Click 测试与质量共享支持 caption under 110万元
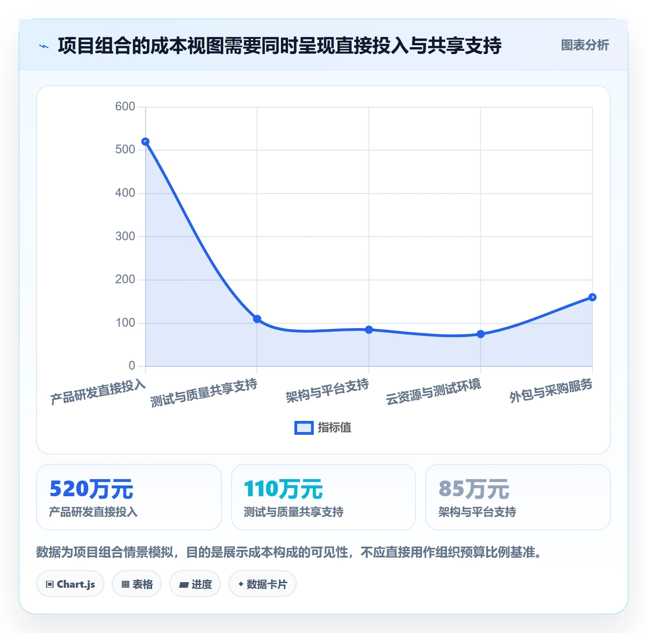Viewport: 647px width, 633px height. [293, 512]
